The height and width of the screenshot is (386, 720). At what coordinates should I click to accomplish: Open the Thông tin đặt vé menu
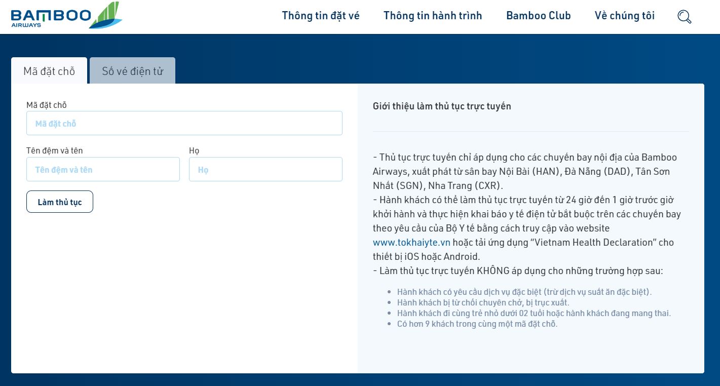[321, 16]
